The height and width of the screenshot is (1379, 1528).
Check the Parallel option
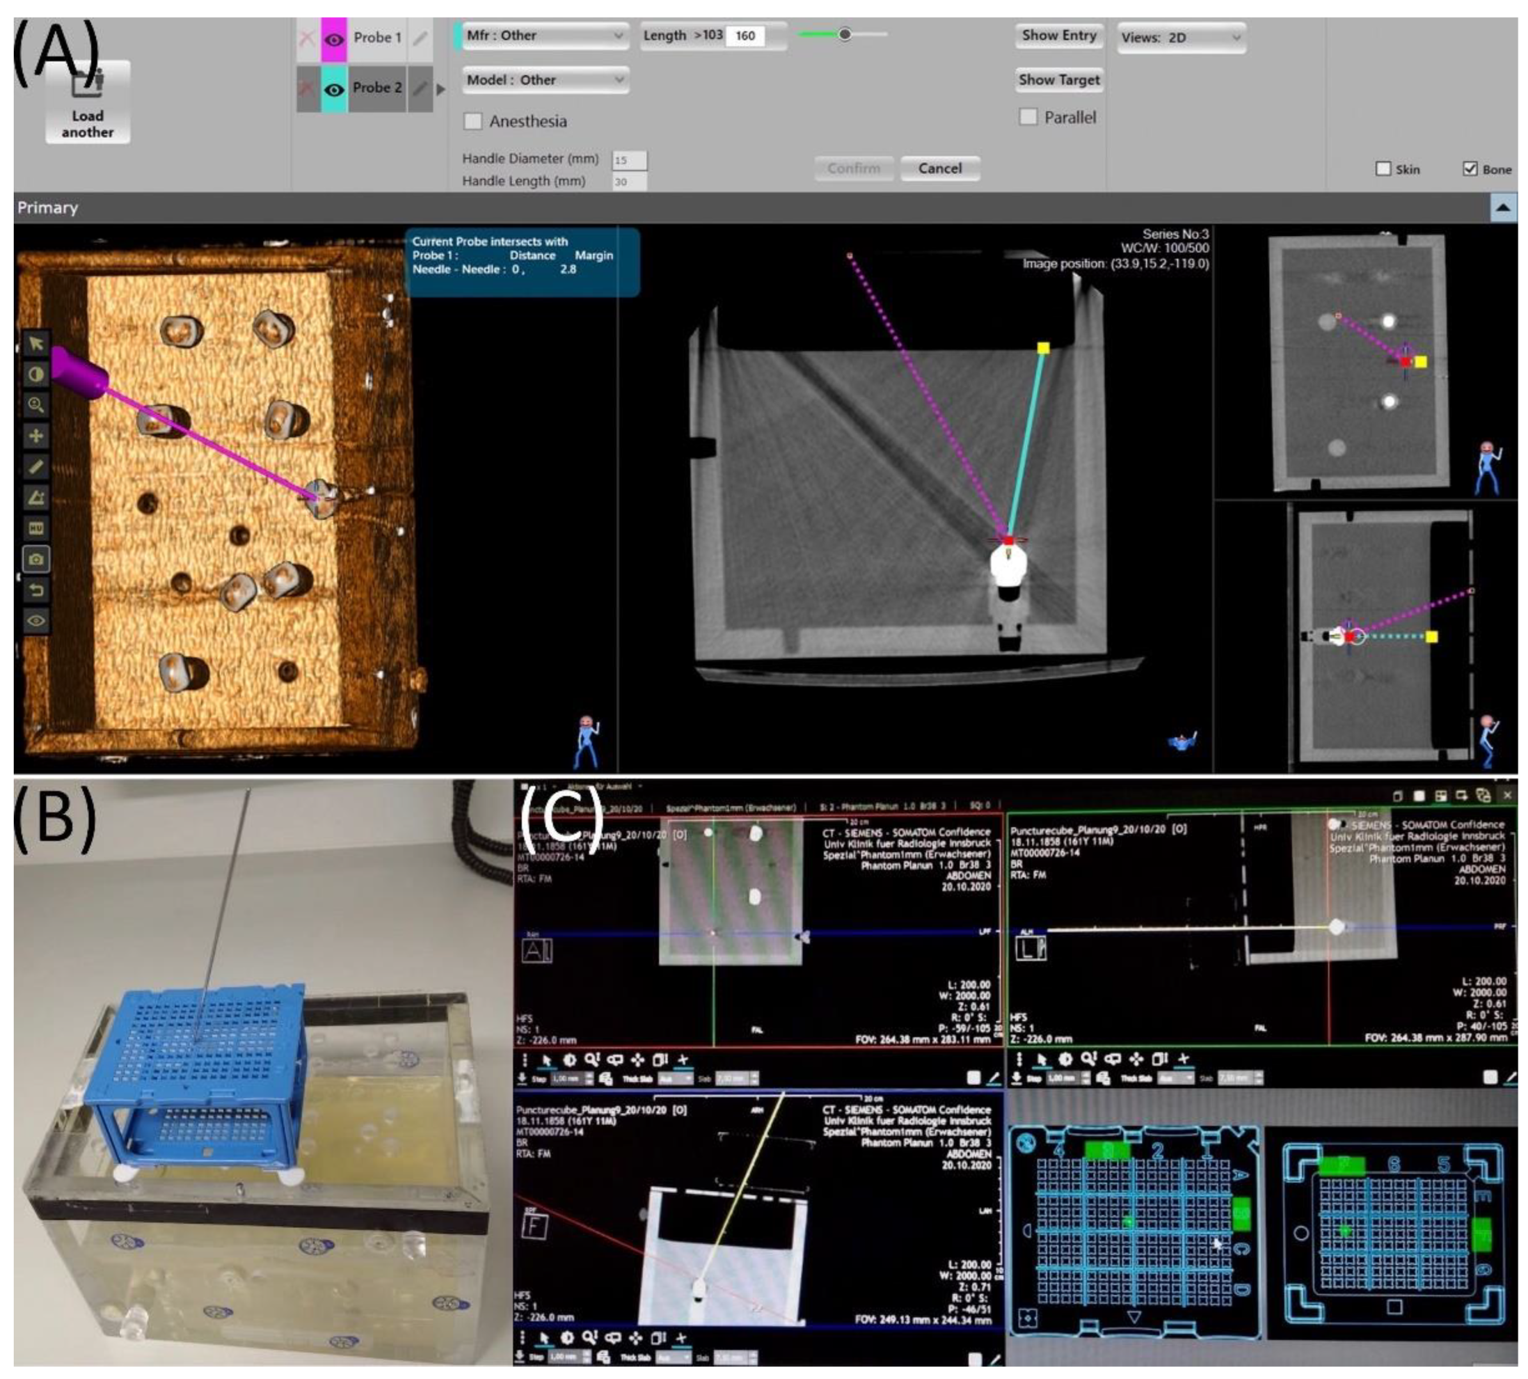[x=1028, y=117]
